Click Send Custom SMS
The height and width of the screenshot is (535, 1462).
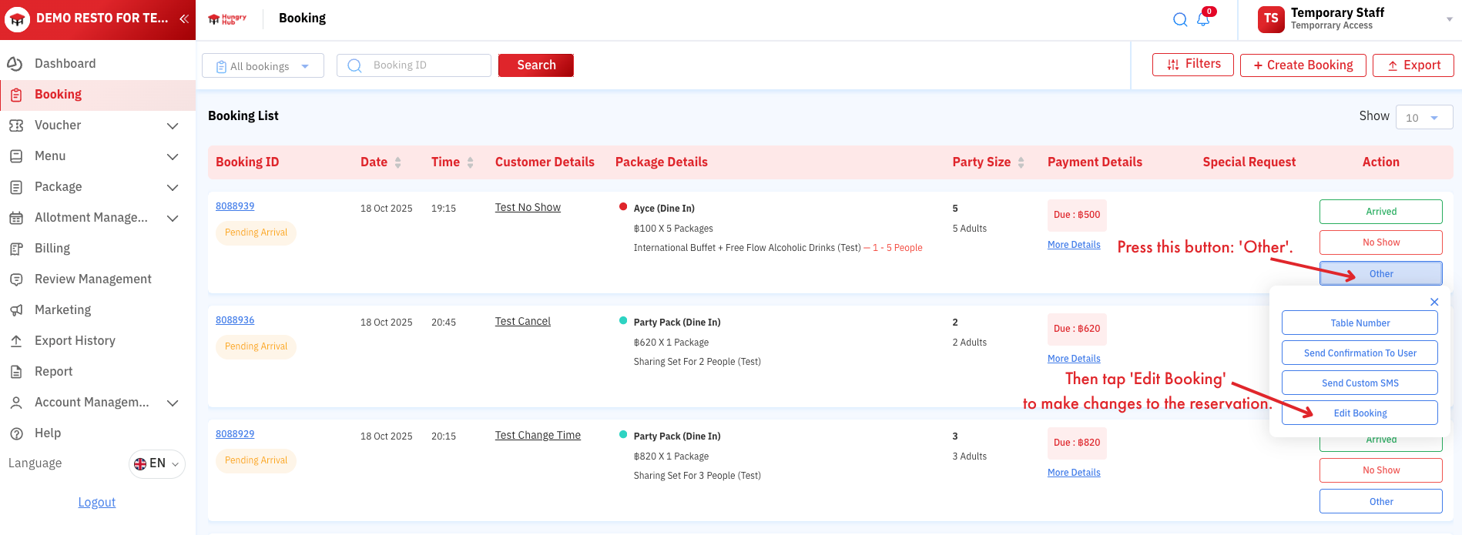coord(1360,383)
